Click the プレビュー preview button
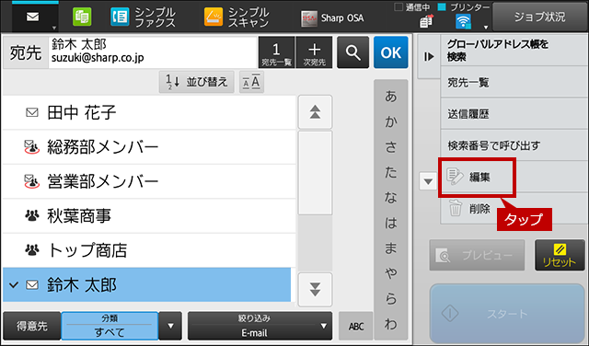The image size is (589, 346). (477, 255)
